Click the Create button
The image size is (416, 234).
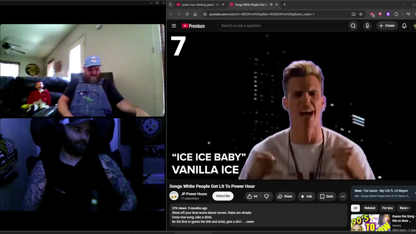point(387,26)
